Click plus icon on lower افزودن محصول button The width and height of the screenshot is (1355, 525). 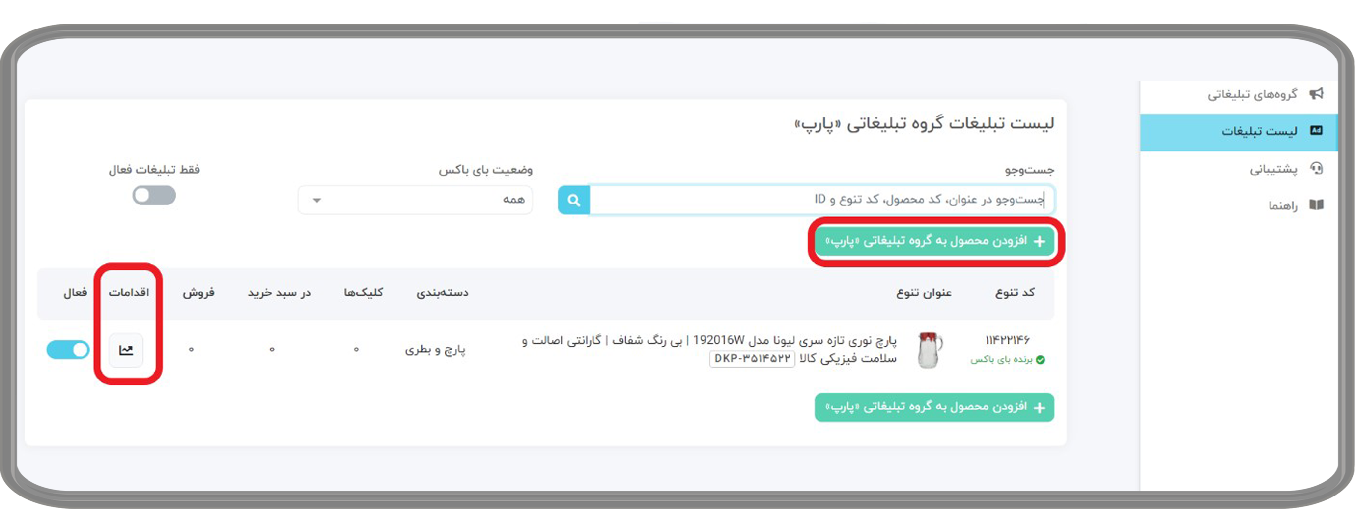pyautogui.click(x=1039, y=408)
